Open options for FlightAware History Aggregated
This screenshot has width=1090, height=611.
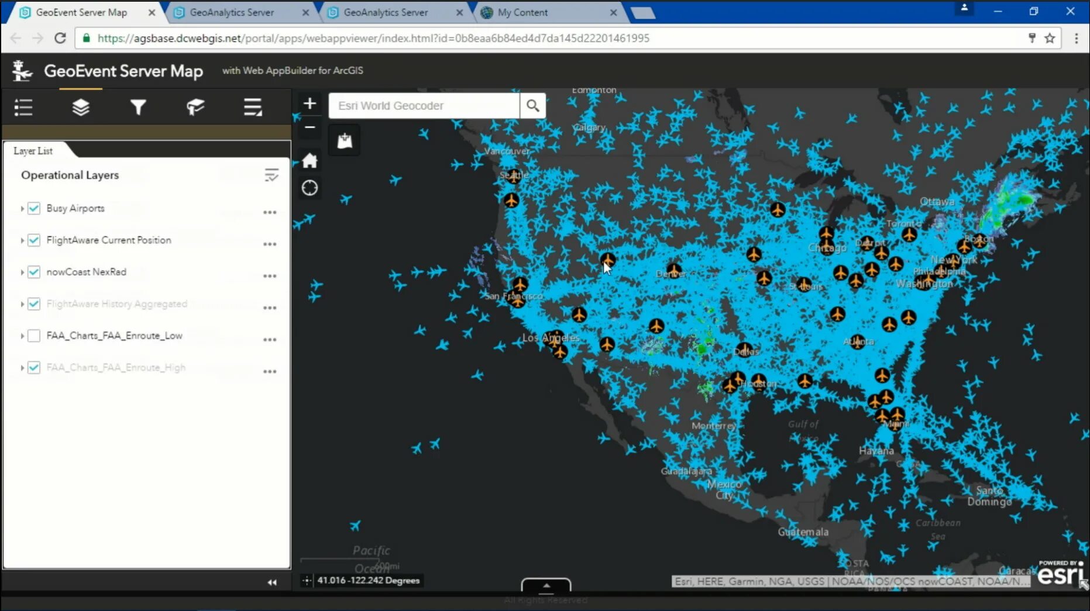(x=270, y=308)
